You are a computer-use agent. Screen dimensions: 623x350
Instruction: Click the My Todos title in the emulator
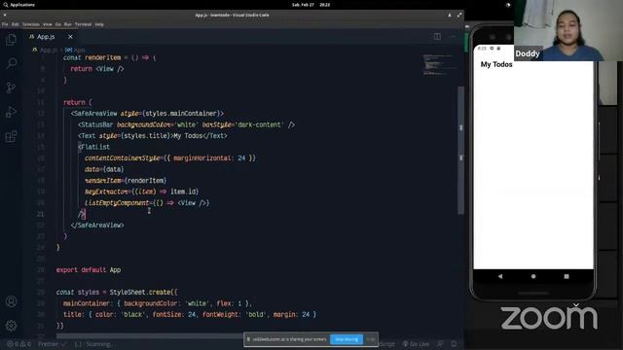496,64
